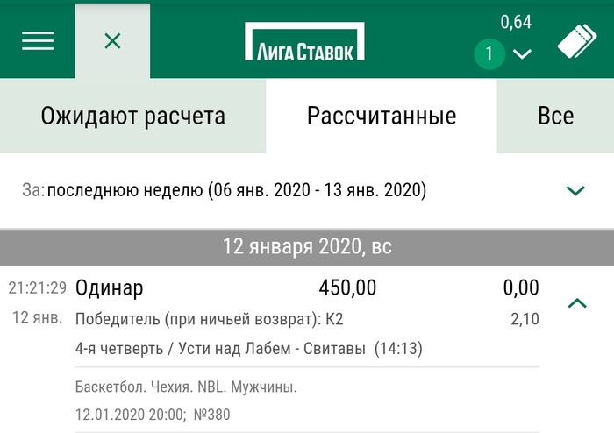Expand the account balance chevron
This screenshot has width=614, height=433.
[x=522, y=55]
